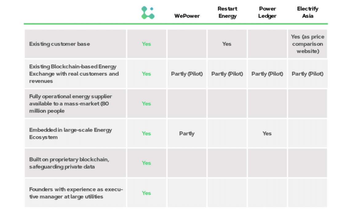354x216 pixels.
Task: Select the Restart Energy column header
Action: click(227, 12)
